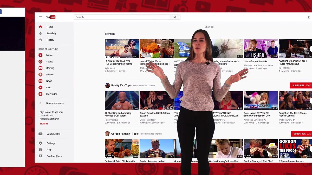Click the YouTube Red play icon

coord(40,134)
